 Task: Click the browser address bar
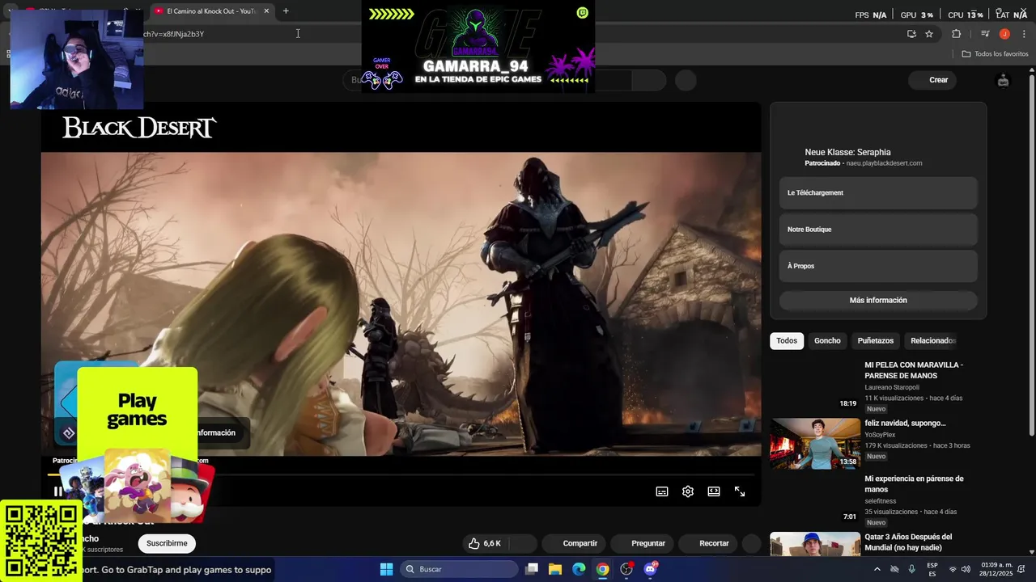518,34
